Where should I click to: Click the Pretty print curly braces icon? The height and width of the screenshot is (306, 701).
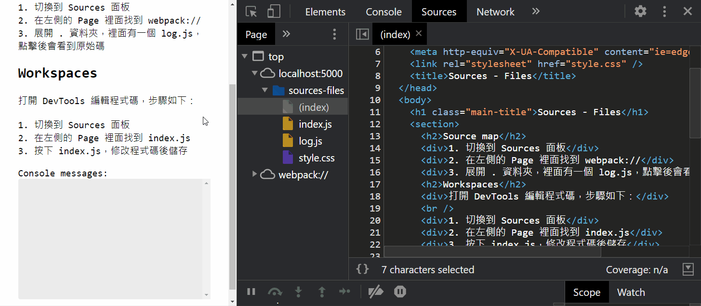coord(362,269)
